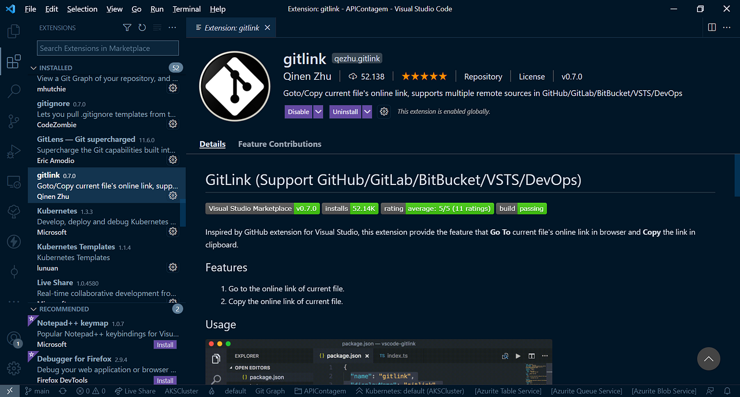This screenshot has height=397, width=740.
Task: Install the Notepad++ keymap extension
Action: pyautogui.click(x=165, y=344)
